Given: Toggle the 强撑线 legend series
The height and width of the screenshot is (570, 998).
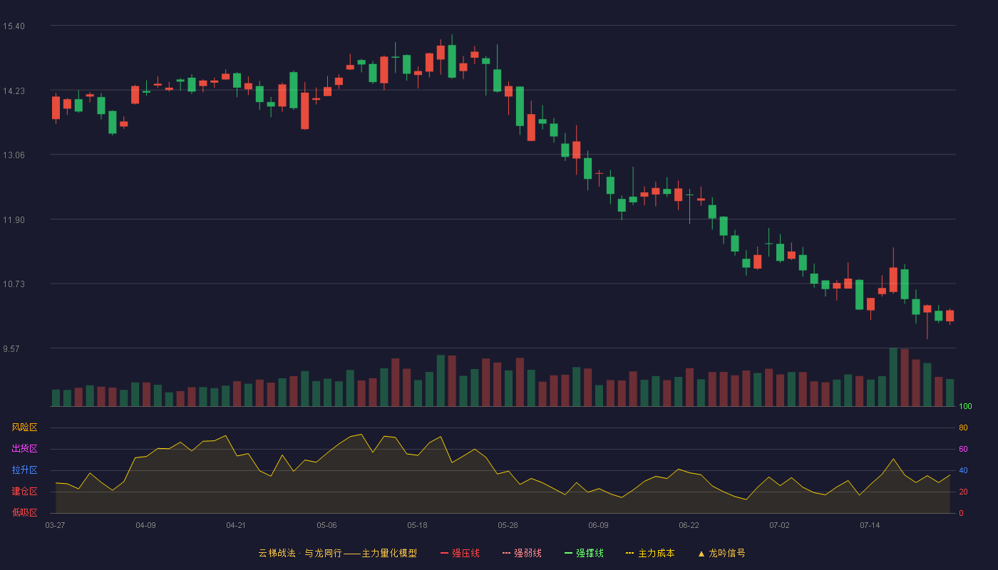Looking at the screenshot, I should 584,553.
